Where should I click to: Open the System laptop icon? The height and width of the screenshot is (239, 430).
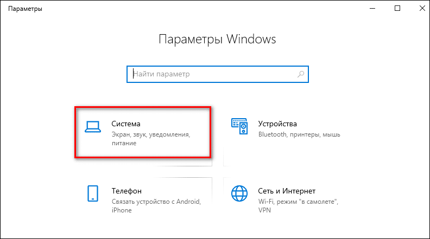pos(93,127)
